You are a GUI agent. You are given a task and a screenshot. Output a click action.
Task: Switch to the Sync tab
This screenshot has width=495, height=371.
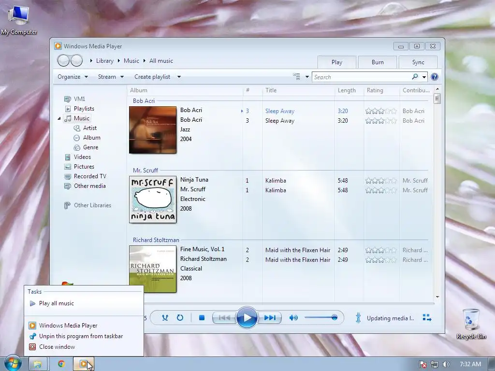pyautogui.click(x=418, y=62)
